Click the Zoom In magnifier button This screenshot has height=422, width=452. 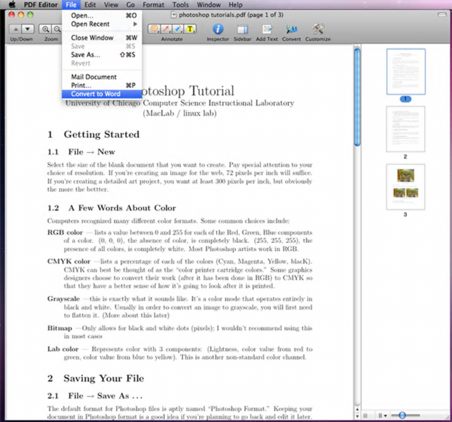tap(45, 29)
